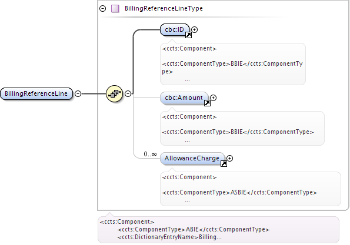Click the cbc:Amount reference arrow icon

pyautogui.click(x=207, y=103)
